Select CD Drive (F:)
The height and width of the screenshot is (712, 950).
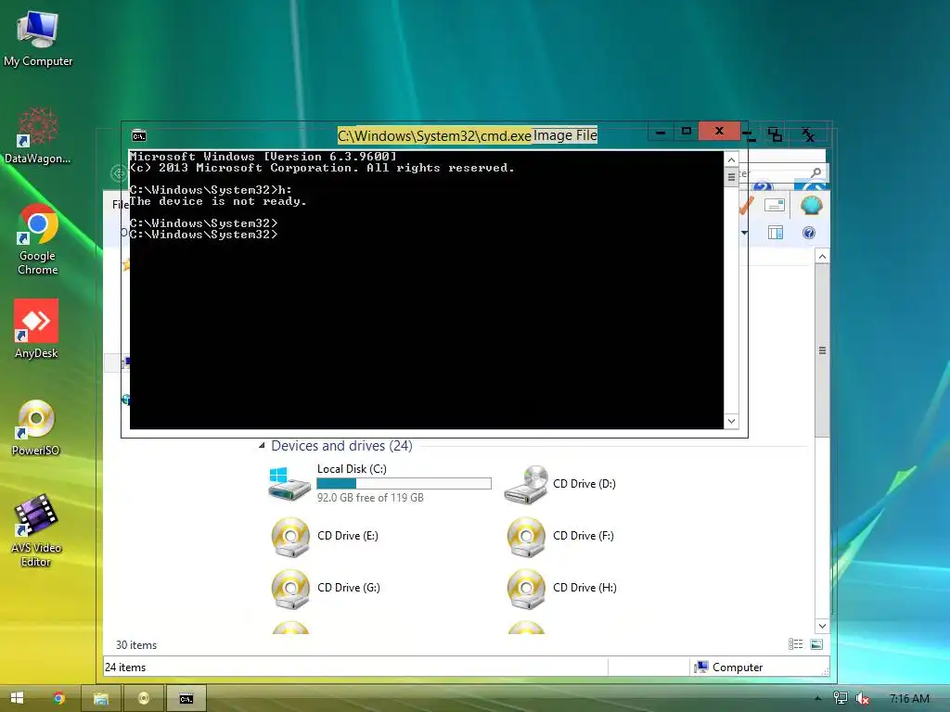click(560, 536)
